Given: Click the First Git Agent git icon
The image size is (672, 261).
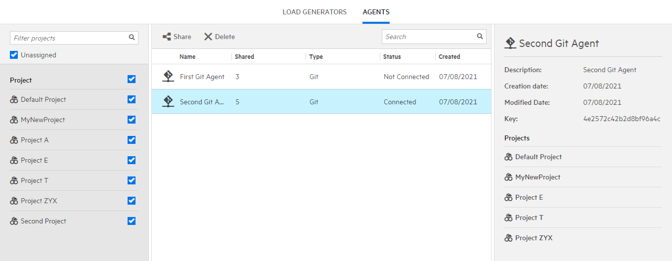Looking at the screenshot, I should (168, 77).
